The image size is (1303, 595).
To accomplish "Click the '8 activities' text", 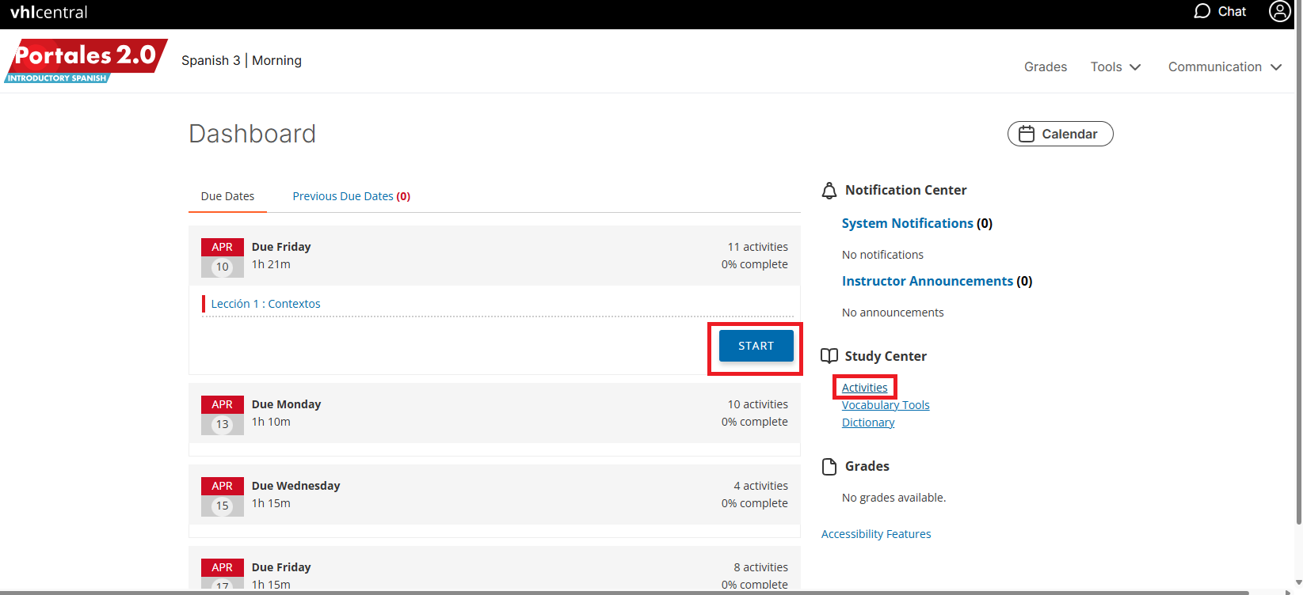I will 760,567.
